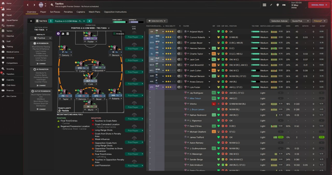
Task: Open the DLF-At role dropdown for Foster
Action: point(90,38)
